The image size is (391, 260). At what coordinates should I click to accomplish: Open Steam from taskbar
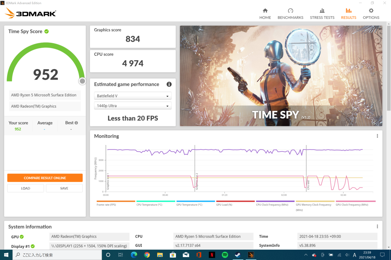(238, 255)
